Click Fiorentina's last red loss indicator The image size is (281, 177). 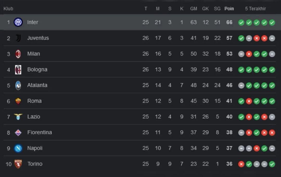coord(272,132)
